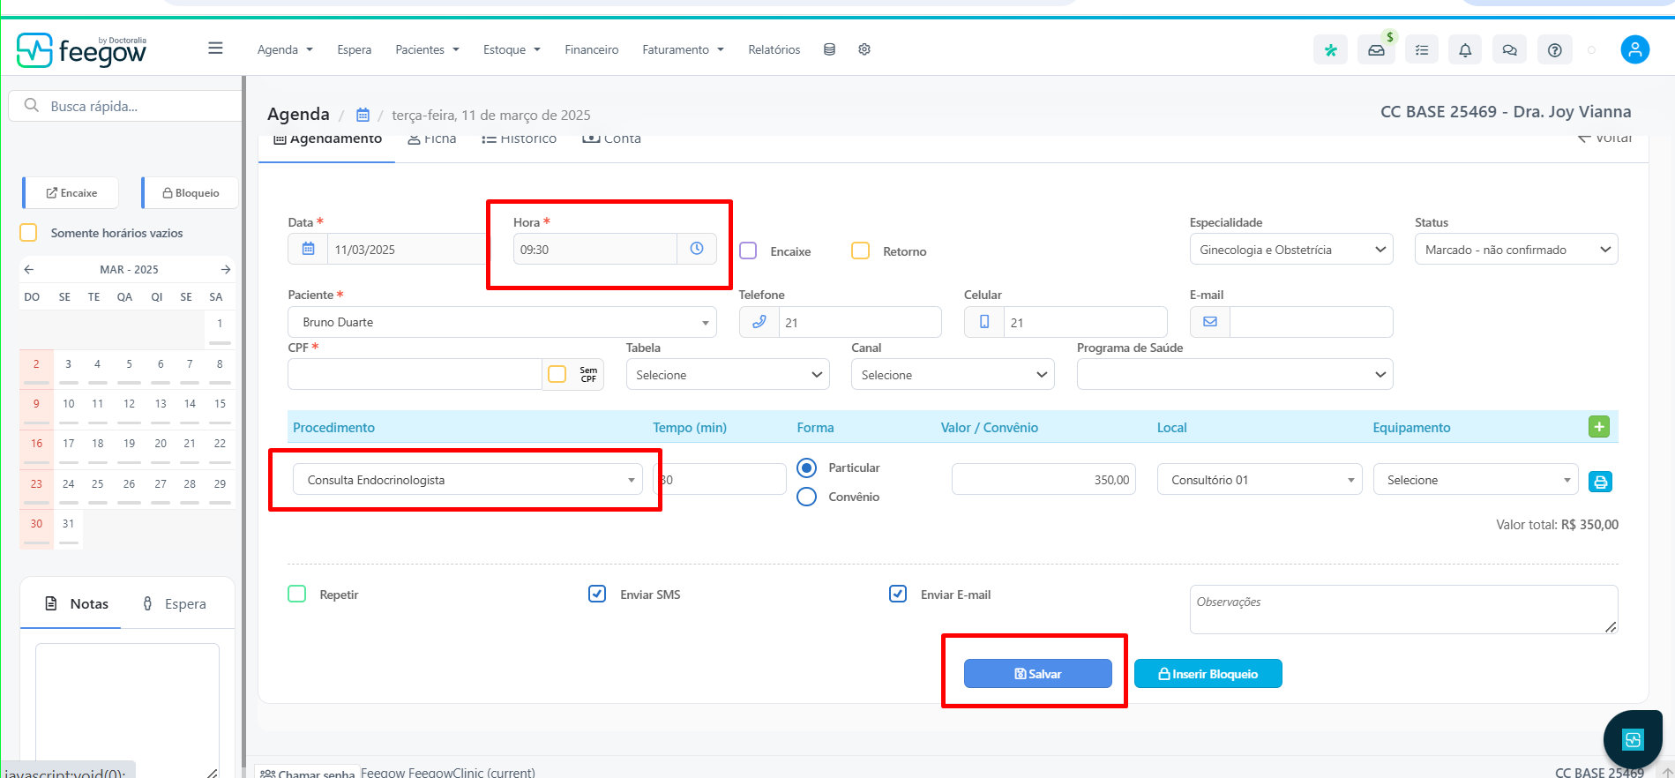
Task: Open the task list icon
Action: (1422, 50)
